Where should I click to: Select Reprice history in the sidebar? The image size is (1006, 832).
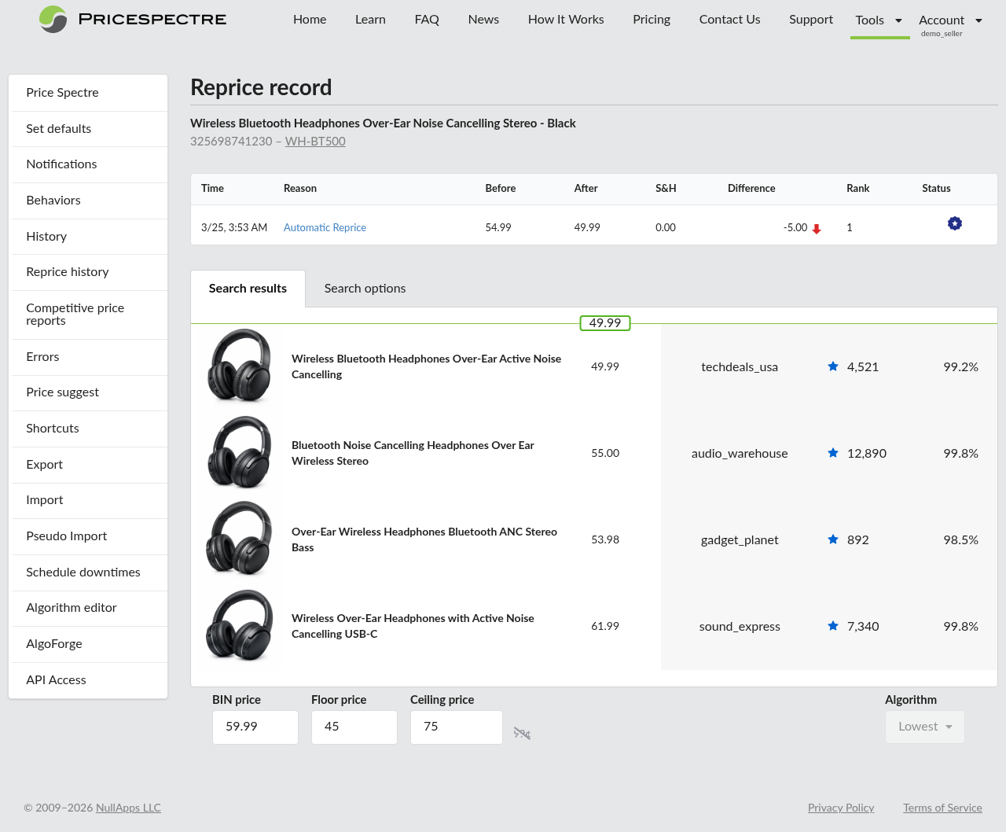click(x=69, y=272)
